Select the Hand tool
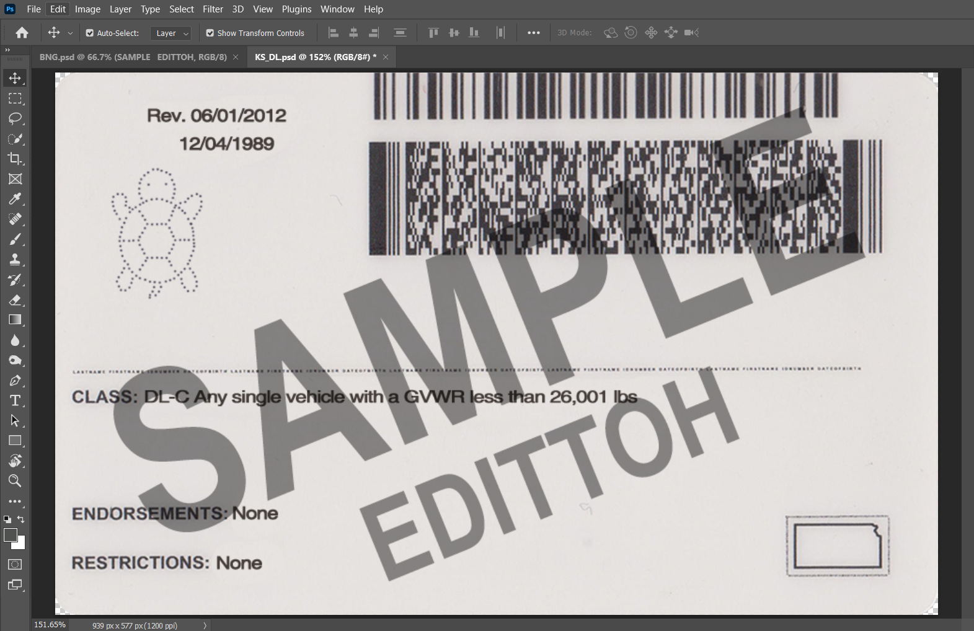This screenshot has width=974, height=631. [15, 461]
